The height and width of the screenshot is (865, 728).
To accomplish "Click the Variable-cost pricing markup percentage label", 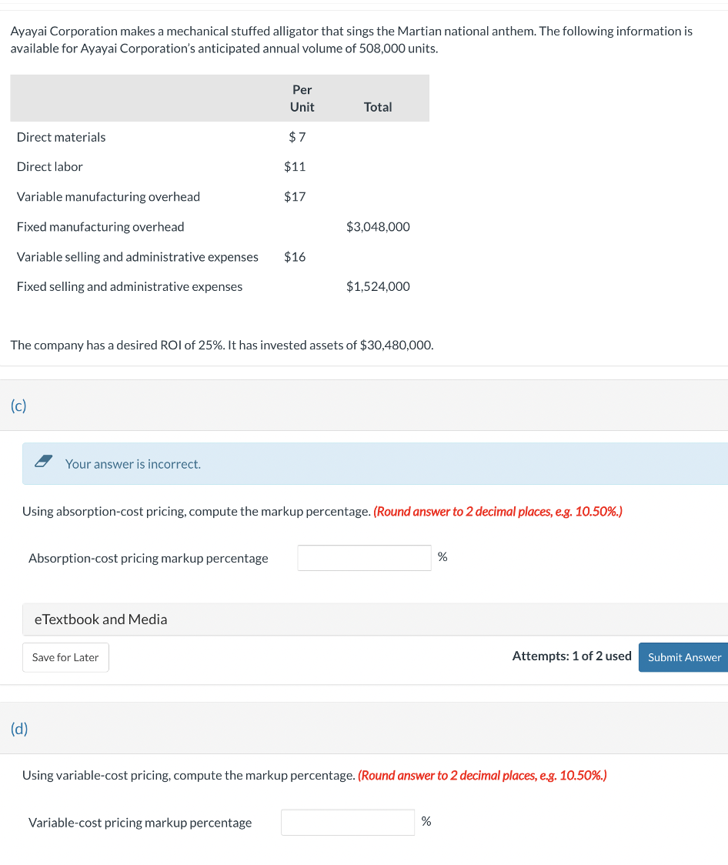I will pyautogui.click(x=140, y=822).
